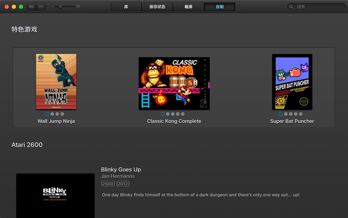Select second page dot under Wall Jump Ninja
Viewport: 348px width, 218px height.
tap(52, 114)
